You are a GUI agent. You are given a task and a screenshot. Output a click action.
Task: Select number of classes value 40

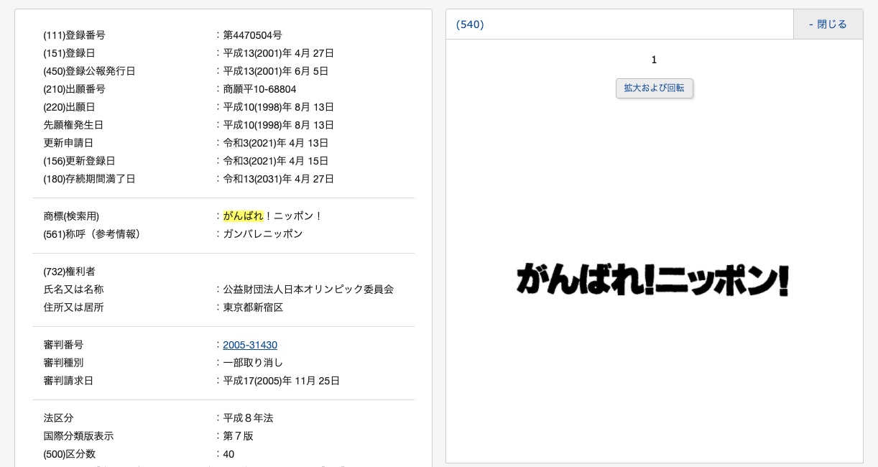[228, 454]
